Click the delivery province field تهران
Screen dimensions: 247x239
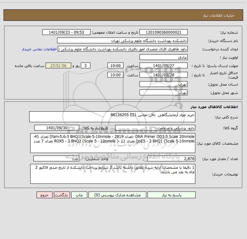[164, 84]
